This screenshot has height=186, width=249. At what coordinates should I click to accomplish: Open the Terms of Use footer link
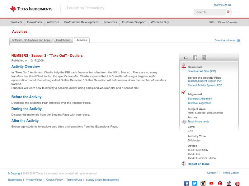point(74,180)
